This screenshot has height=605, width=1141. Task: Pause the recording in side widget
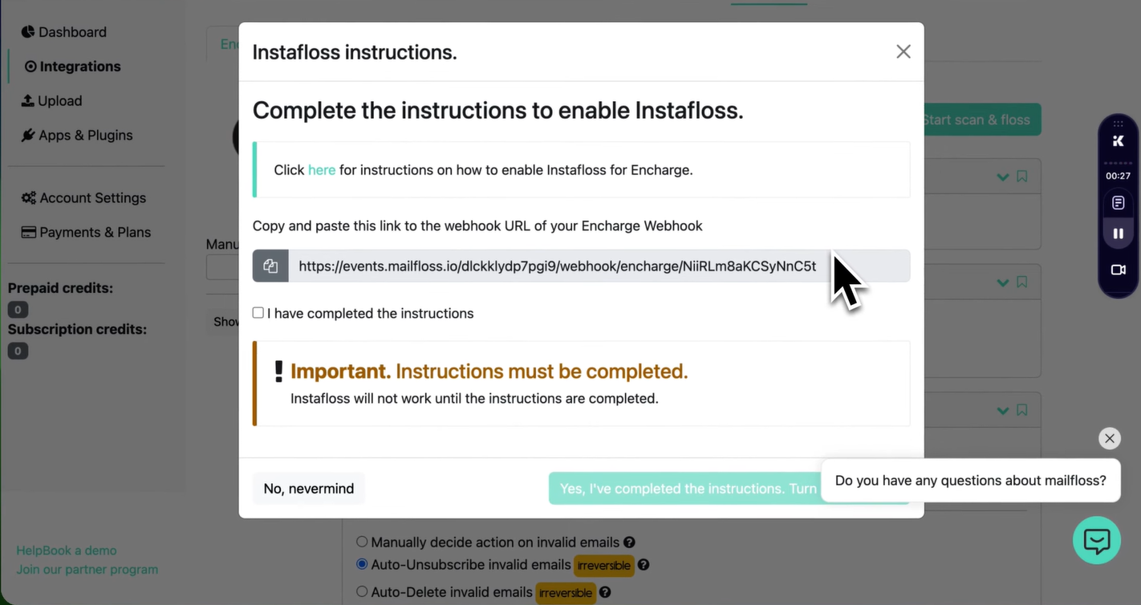[x=1118, y=233]
